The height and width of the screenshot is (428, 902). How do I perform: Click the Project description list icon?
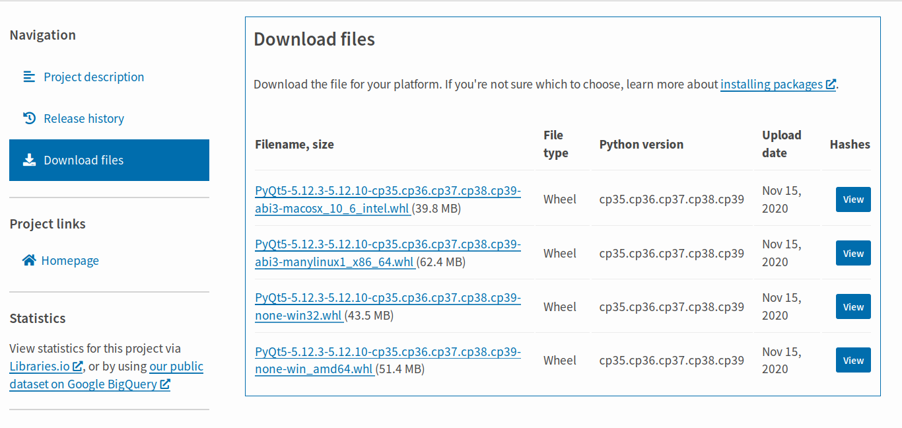tap(29, 77)
